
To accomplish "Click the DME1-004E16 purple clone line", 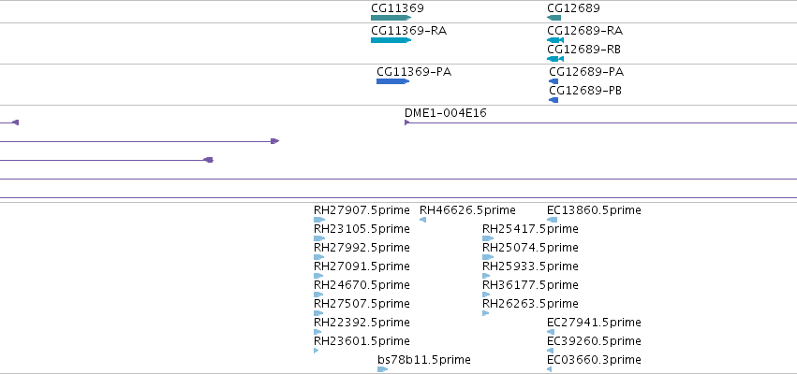I will point(601,122).
